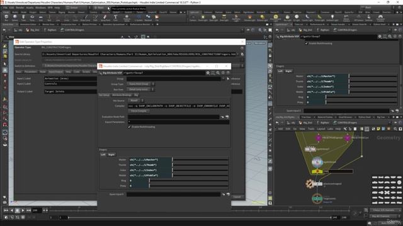403x226 pixels.
Task: Switch to Attribute Bindings tab
Action: click(x=122, y=95)
